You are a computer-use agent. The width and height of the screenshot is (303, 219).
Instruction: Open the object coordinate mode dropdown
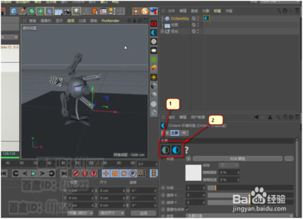click(80, 213)
